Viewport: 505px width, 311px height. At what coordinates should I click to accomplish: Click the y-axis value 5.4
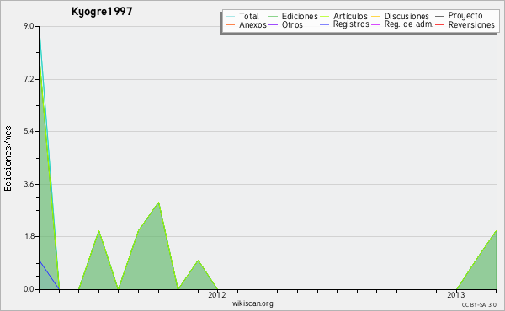coord(29,131)
